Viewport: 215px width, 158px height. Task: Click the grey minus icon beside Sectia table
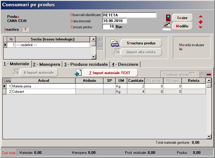(100, 47)
